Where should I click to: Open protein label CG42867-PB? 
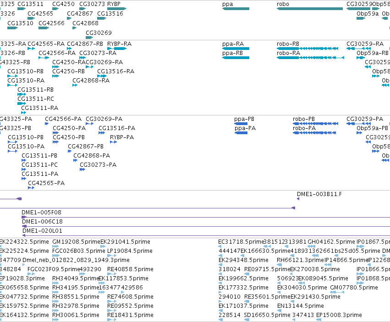point(86,147)
